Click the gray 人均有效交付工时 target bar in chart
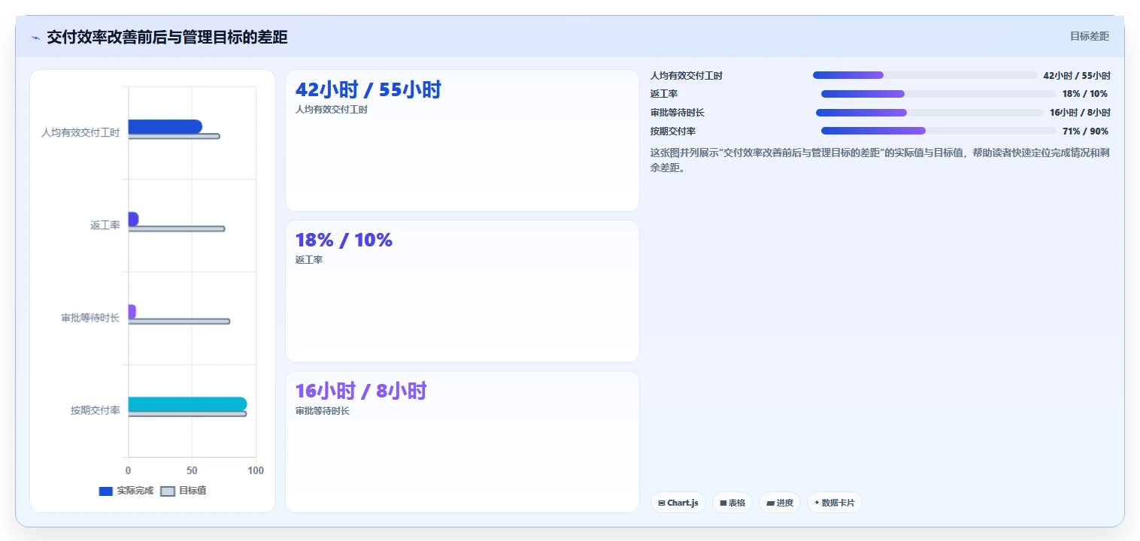This screenshot has width=1140, height=541. coord(174,136)
